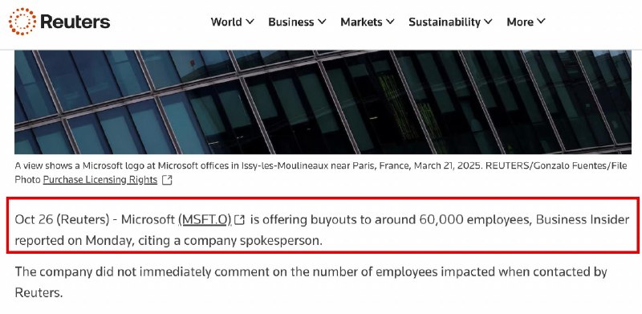This screenshot has height=314, width=642.
Task: Expand the Markets chevron arrow
Action: click(390, 22)
